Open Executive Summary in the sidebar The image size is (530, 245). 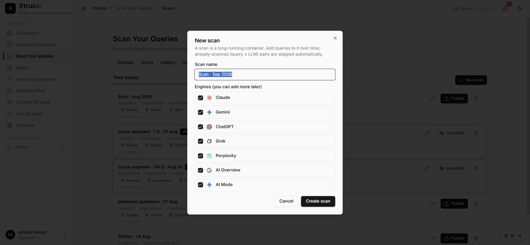click(36, 79)
